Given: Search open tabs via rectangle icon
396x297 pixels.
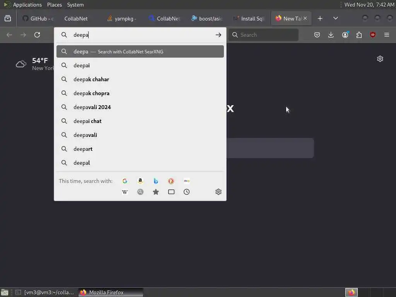Looking at the screenshot, I should (x=171, y=192).
